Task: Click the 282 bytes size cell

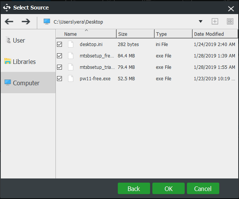Action: 128,45
